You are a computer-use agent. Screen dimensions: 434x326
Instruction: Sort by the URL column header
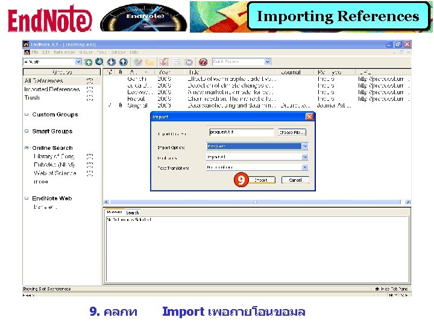click(383, 72)
